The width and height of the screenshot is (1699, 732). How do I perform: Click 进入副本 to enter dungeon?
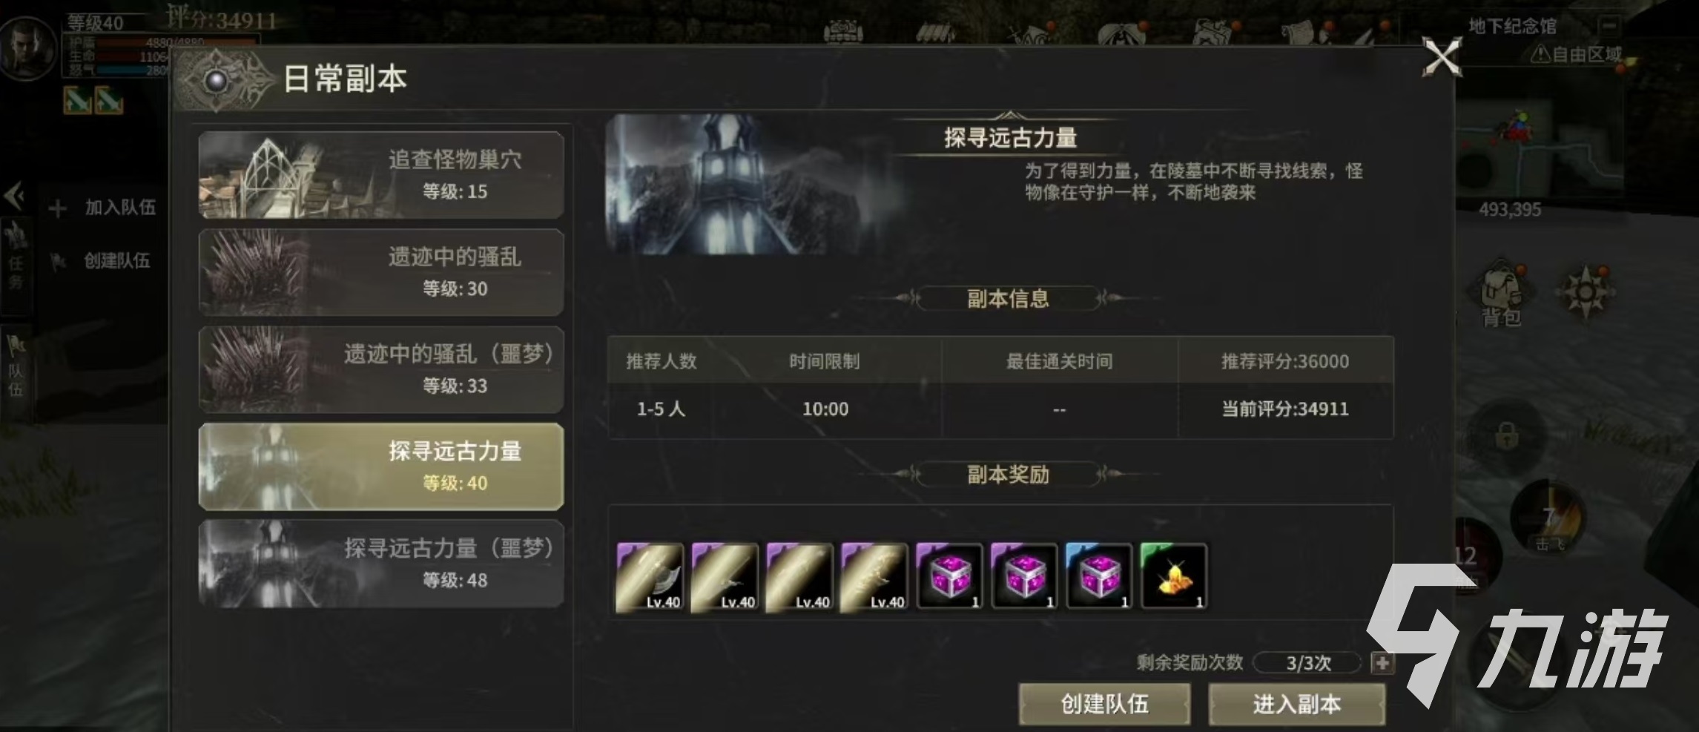coord(1297,704)
